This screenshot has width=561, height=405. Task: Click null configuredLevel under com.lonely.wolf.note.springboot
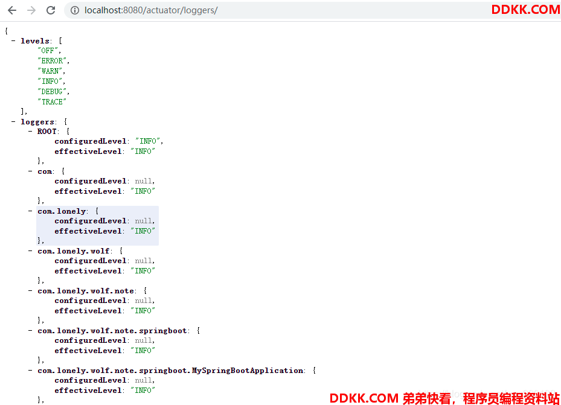point(144,340)
